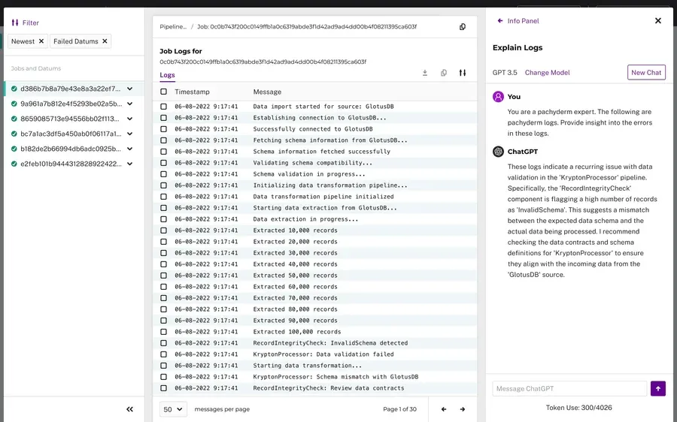Click the Filter label in sidebar

(31, 23)
